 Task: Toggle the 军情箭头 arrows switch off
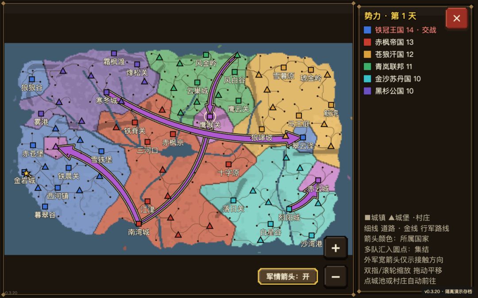click(288, 276)
